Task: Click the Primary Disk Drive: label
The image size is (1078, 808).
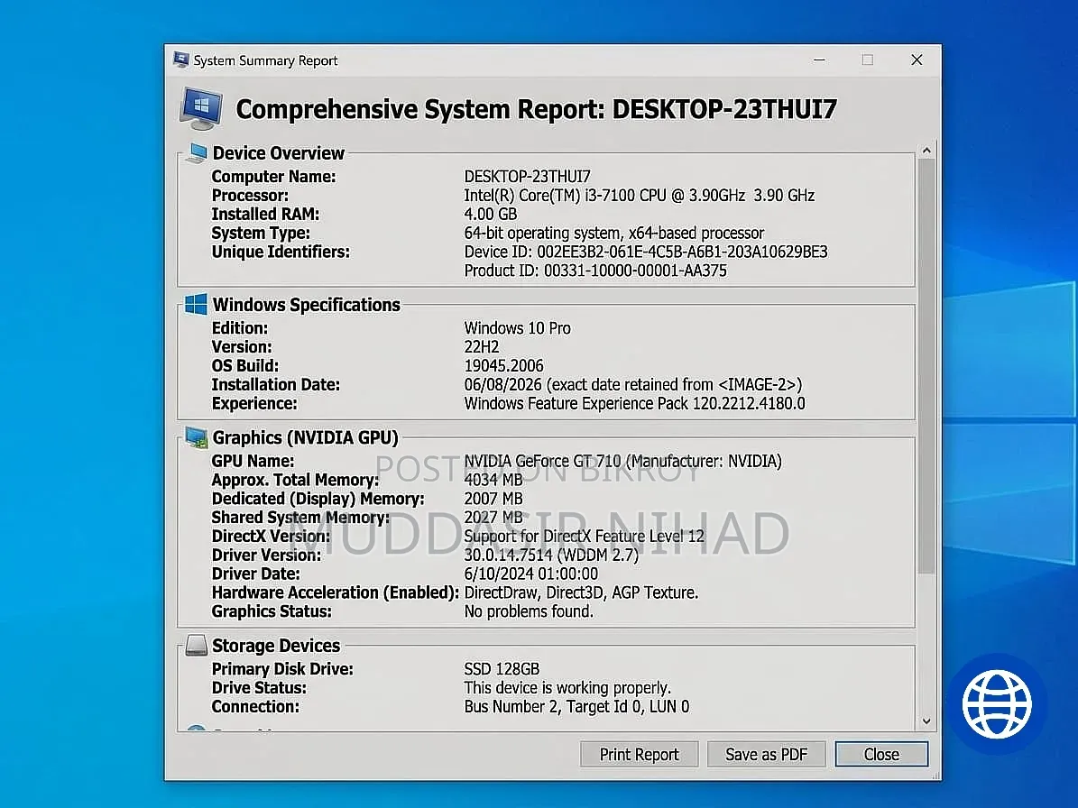Action: (282, 669)
